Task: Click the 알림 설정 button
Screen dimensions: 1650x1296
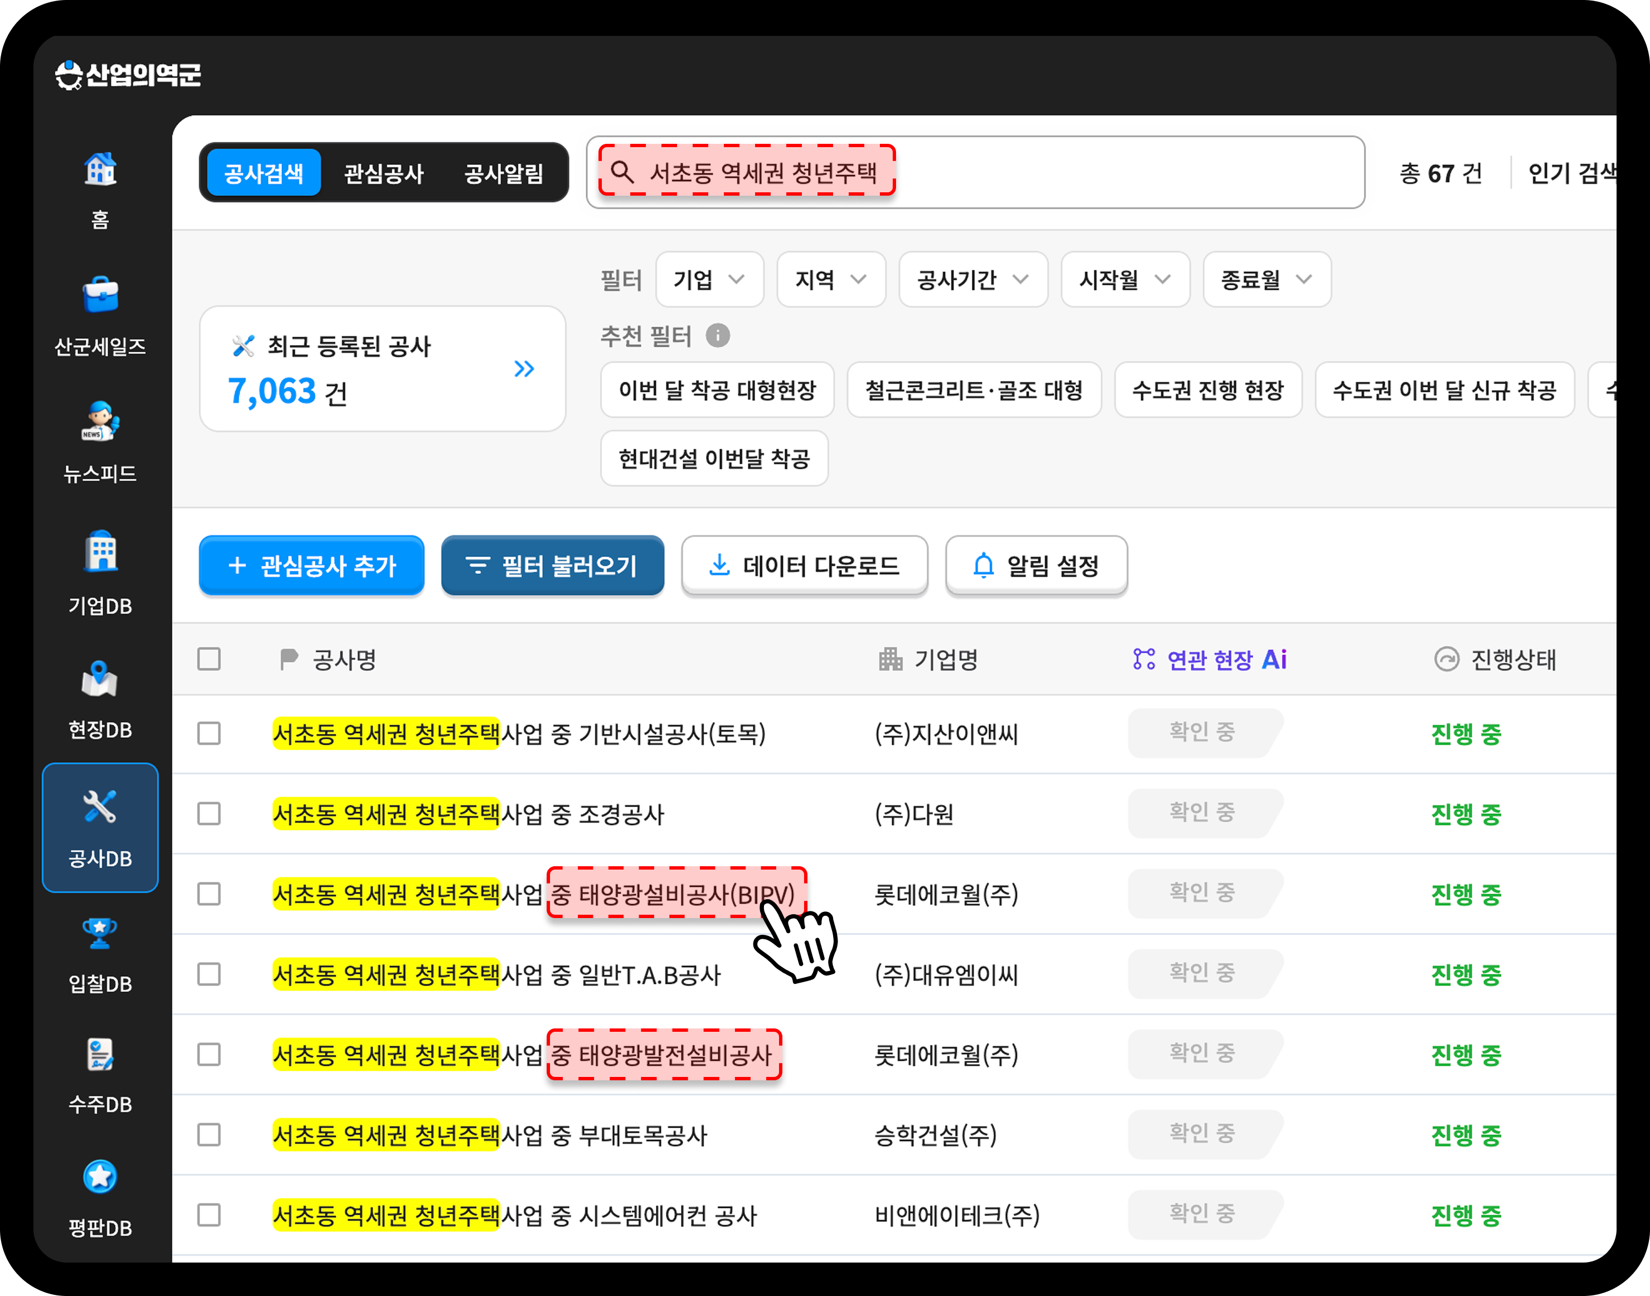Action: click(x=1036, y=565)
